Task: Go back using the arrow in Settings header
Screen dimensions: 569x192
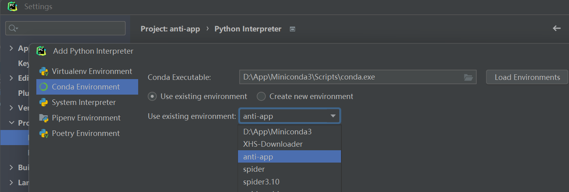Action: click(557, 28)
